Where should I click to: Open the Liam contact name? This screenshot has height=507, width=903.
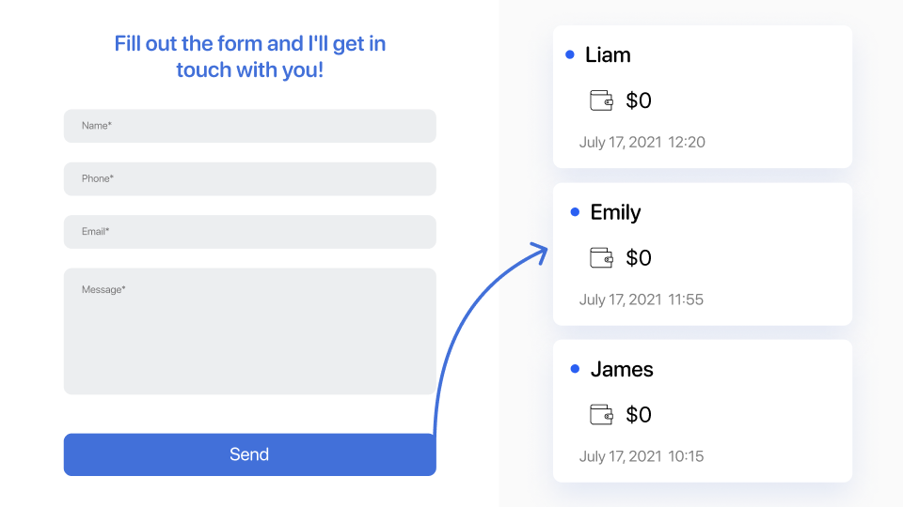[x=608, y=55]
